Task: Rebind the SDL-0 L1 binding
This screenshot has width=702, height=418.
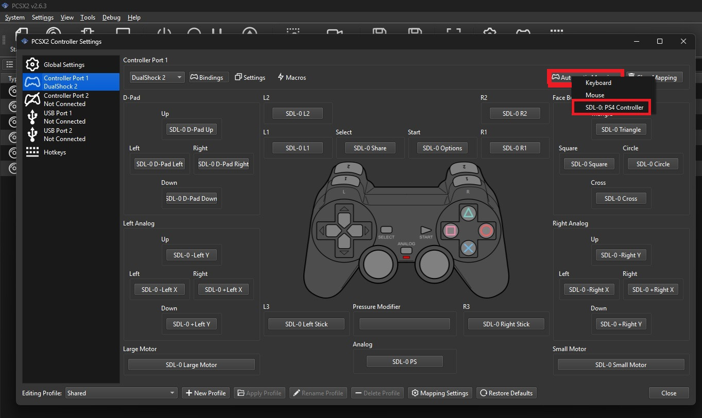Action: click(x=298, y=148)
